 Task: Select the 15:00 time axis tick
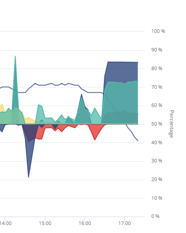point(45,223)
